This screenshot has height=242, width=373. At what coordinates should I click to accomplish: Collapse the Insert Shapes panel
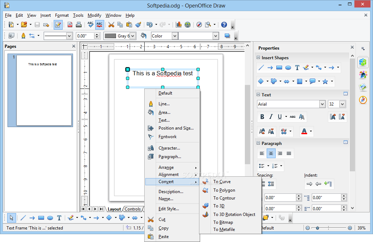click(x=258, y=58)
